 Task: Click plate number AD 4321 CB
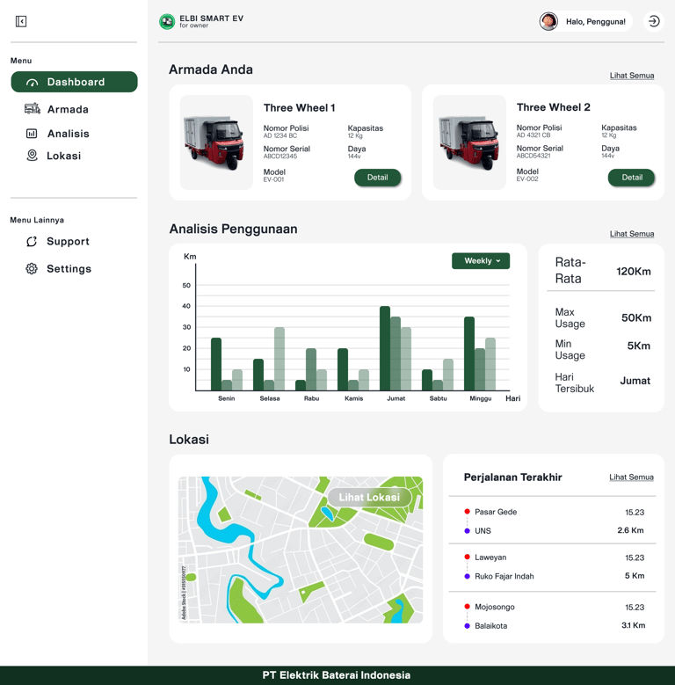(x=533, y=135)
